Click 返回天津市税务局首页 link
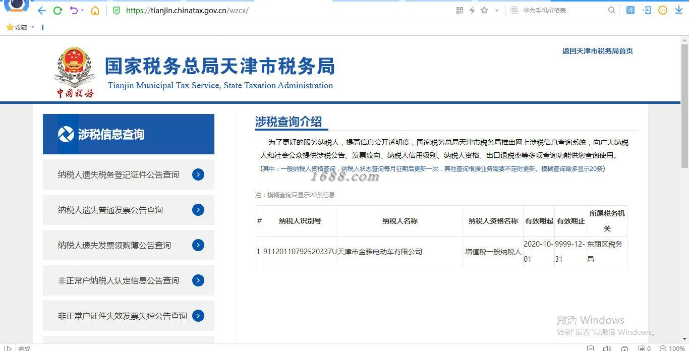Viewport: 689px width, 351px height. tap(598, 51)
